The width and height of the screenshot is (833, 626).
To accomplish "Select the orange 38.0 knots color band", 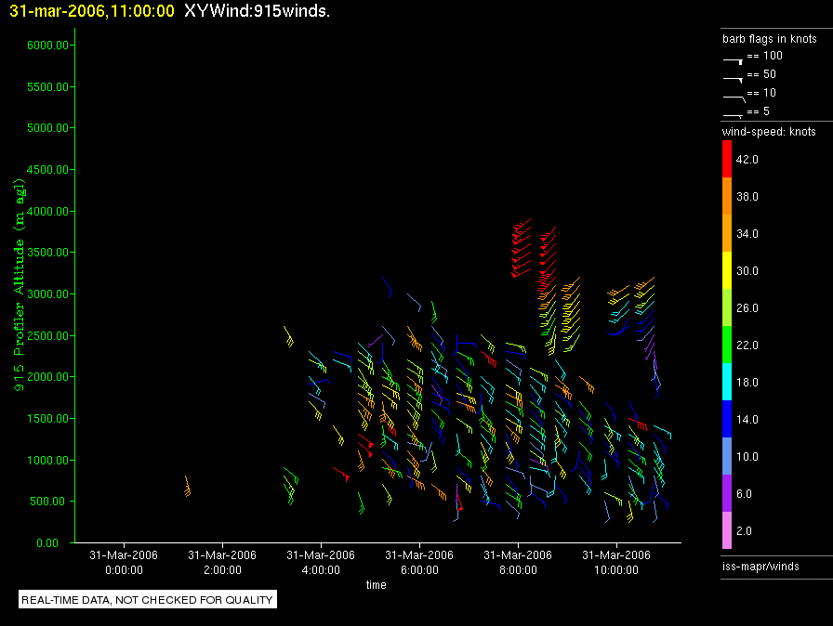I will (728, 197).
